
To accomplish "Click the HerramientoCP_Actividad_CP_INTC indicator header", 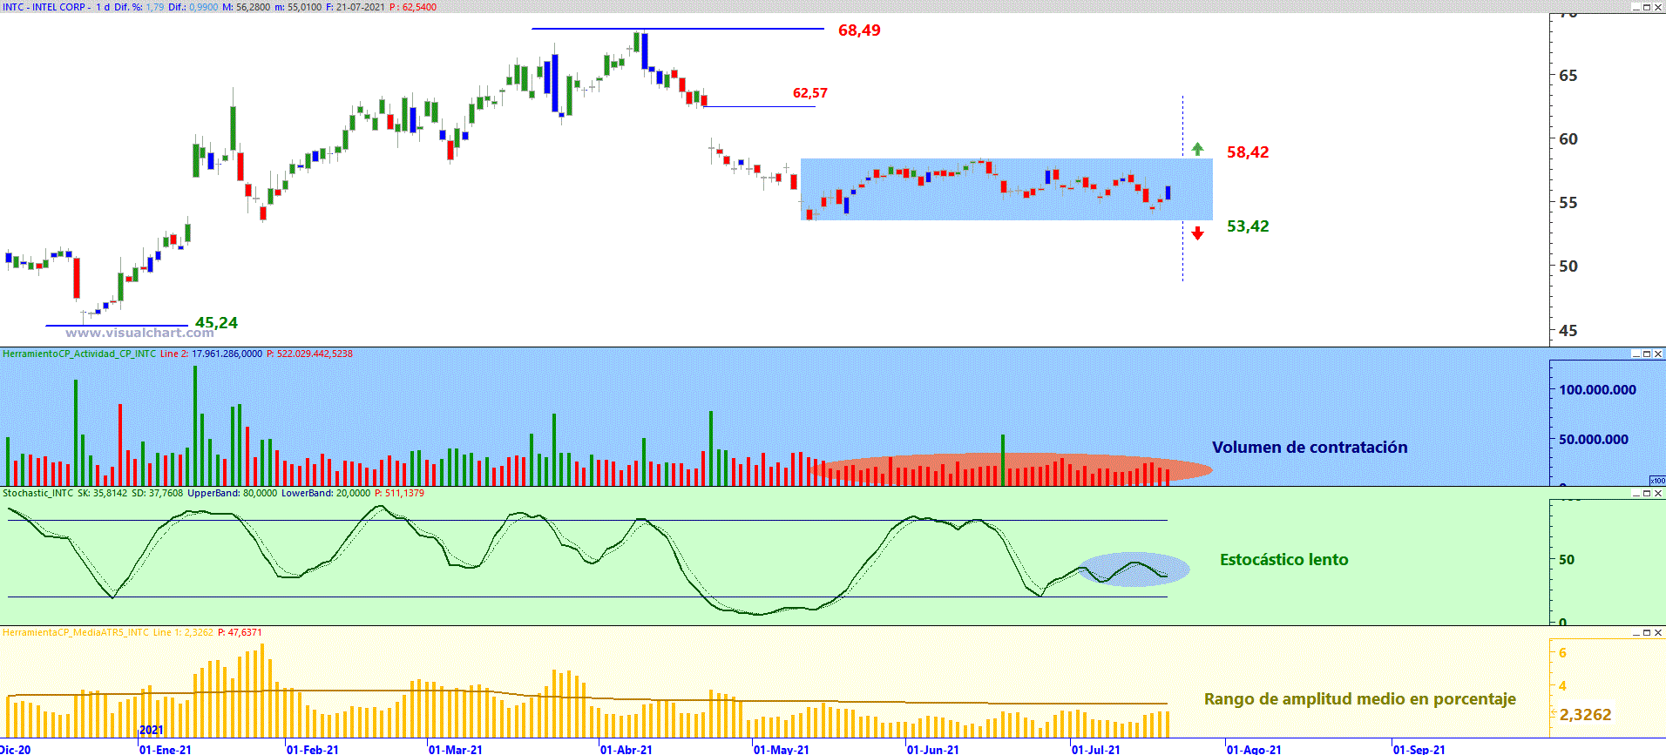I will pyautogui.click(x=79, y=354).
